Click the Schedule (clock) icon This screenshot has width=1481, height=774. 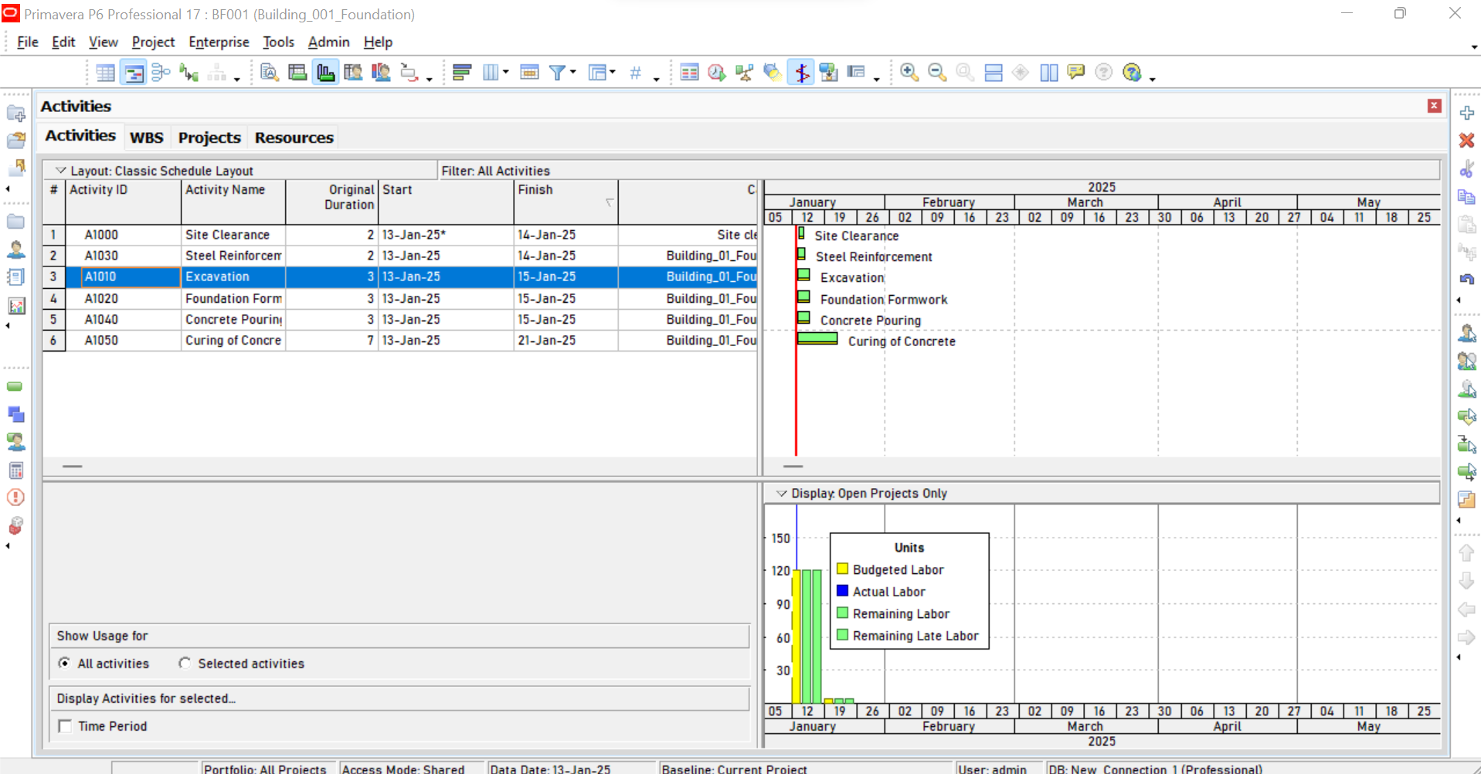coord(717,73)
